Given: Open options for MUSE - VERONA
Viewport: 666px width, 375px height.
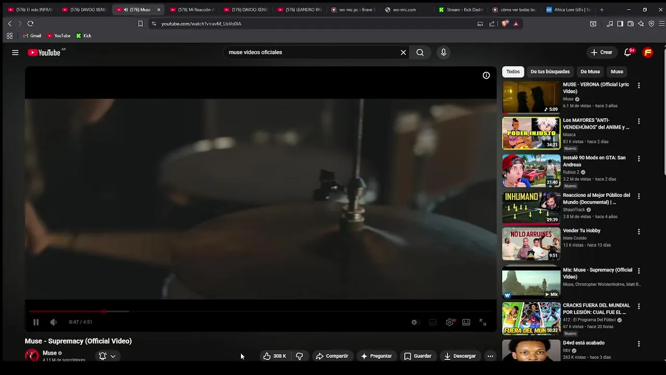Looking at the screenshot, I should coord(639,85).
